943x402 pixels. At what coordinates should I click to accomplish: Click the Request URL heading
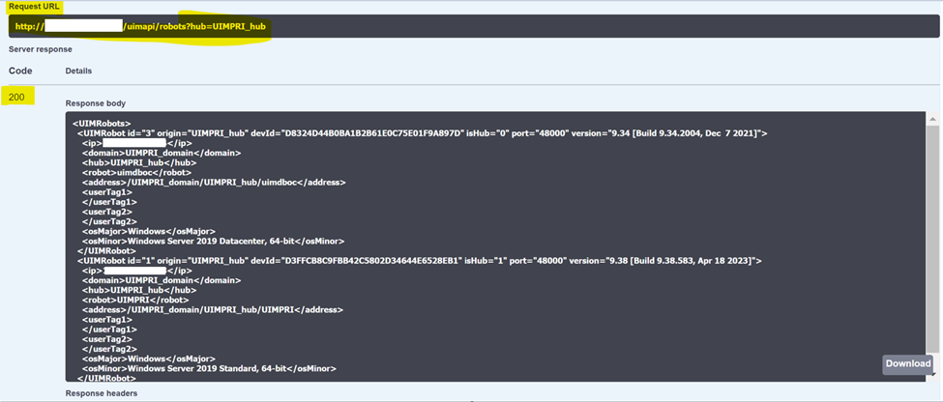35,6
